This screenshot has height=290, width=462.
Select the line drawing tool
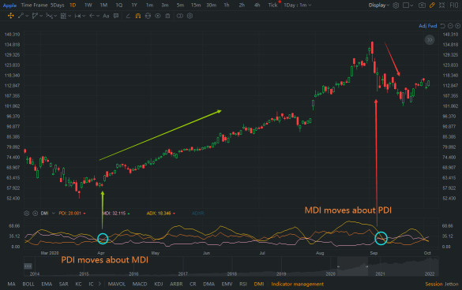click(21, 16)
